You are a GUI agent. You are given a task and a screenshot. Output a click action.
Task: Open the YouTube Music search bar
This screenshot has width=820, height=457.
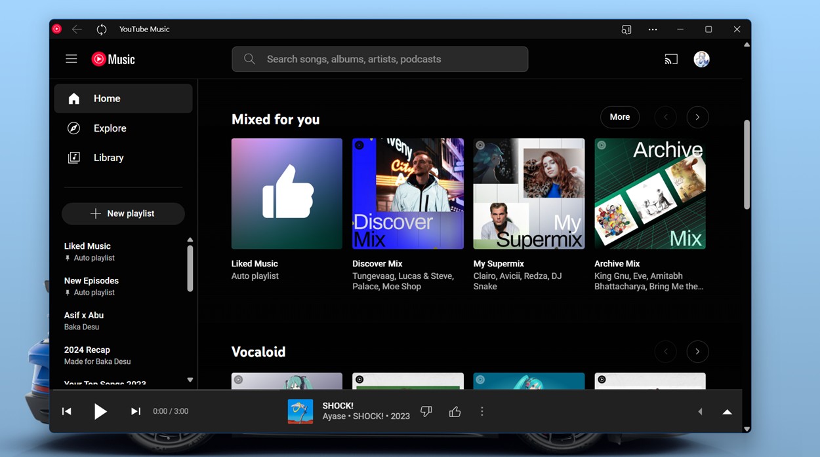tap(379, 59)
